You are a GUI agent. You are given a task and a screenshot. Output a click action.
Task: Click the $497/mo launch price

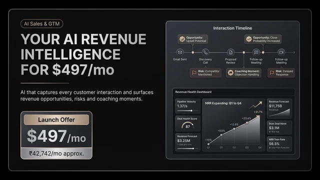(x=56, y=136)
